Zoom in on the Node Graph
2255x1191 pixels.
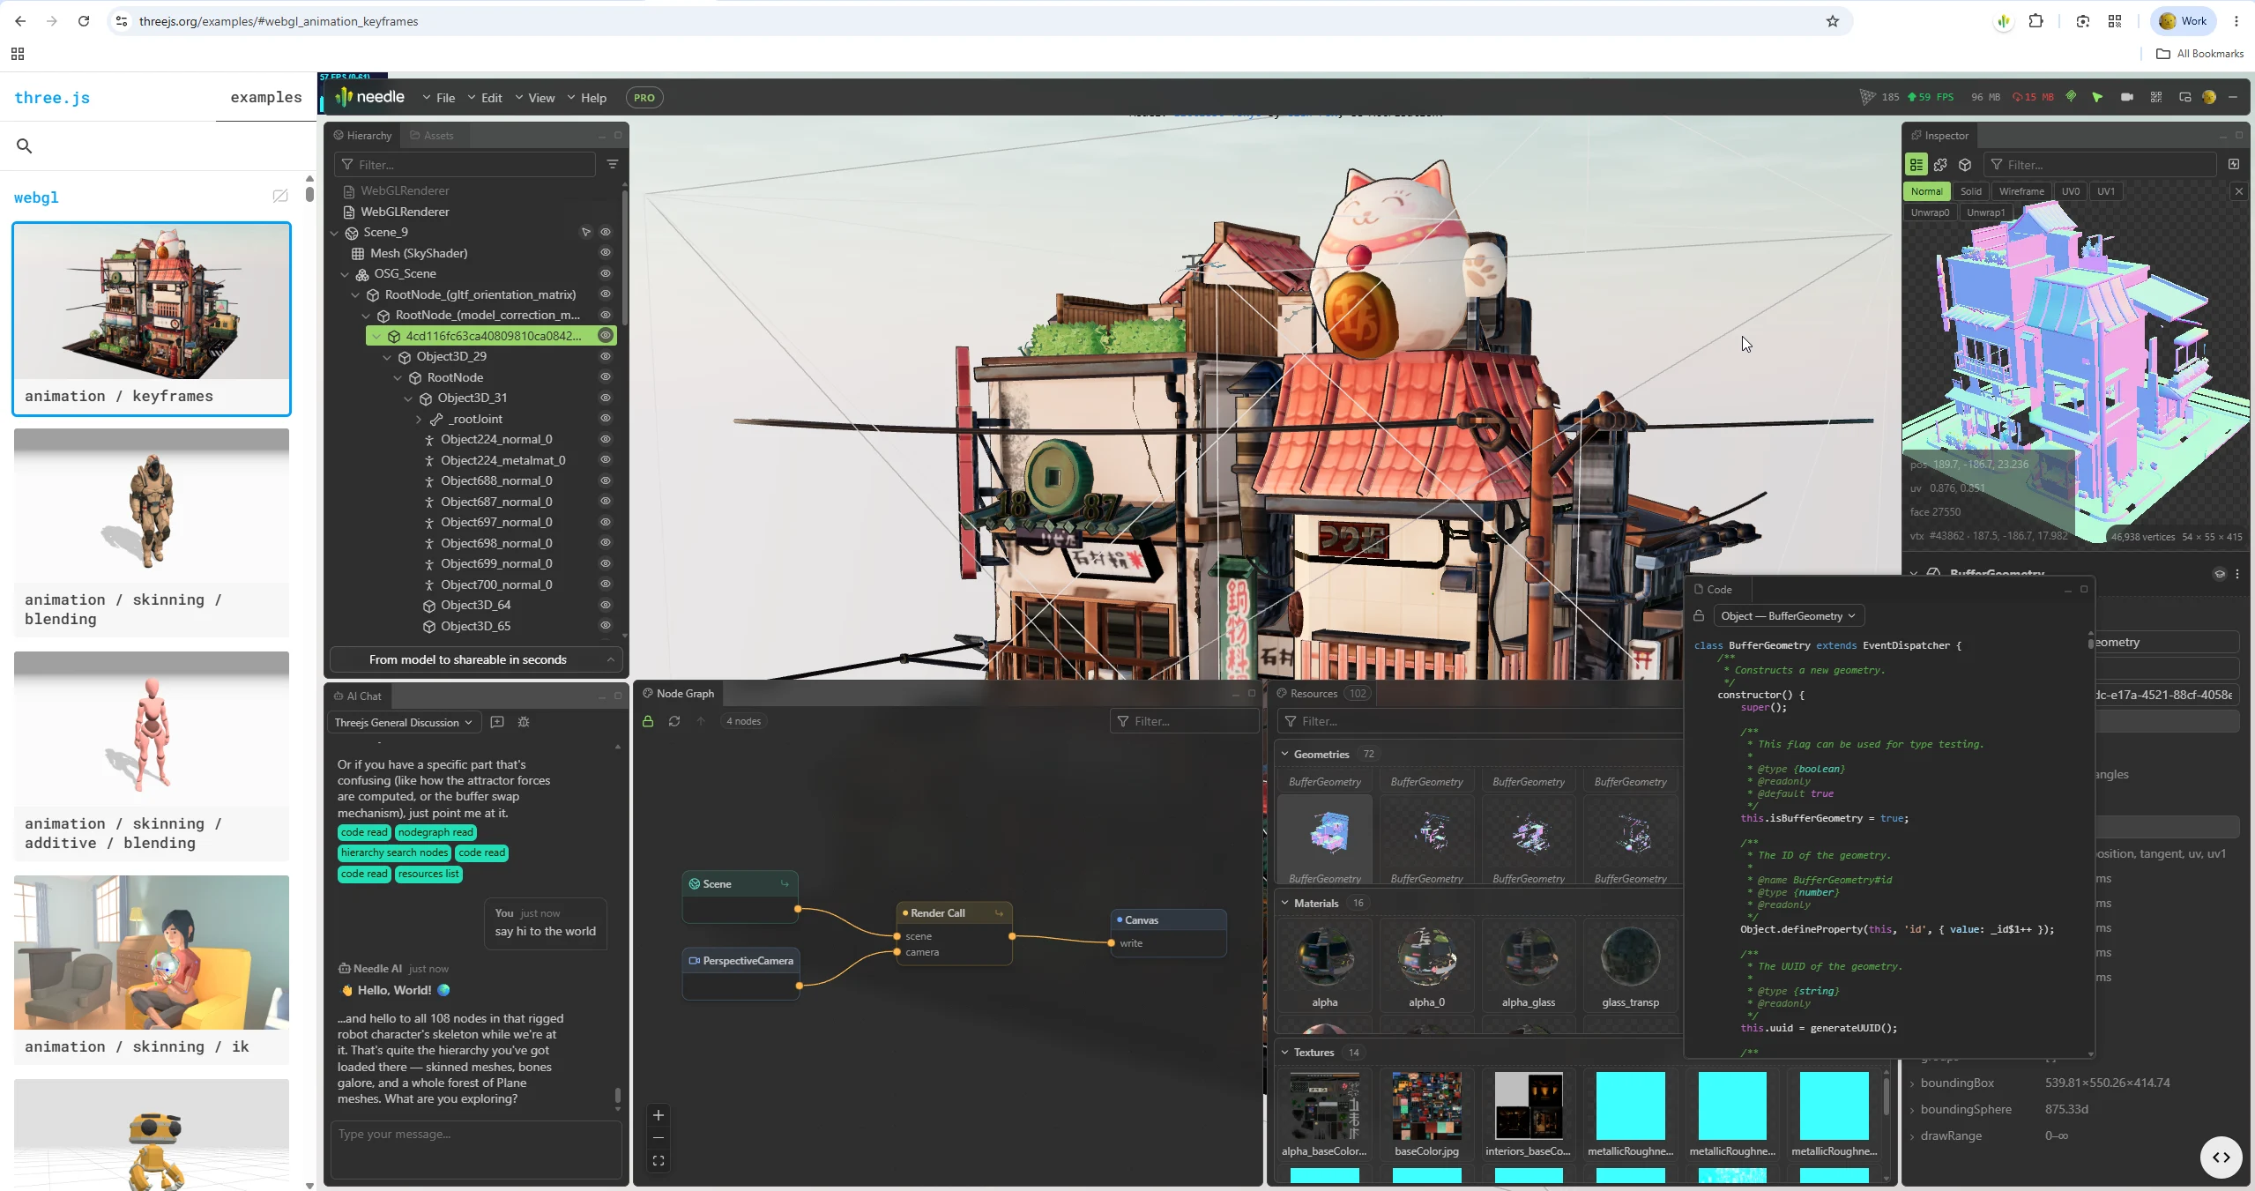tap(659, 1115)
